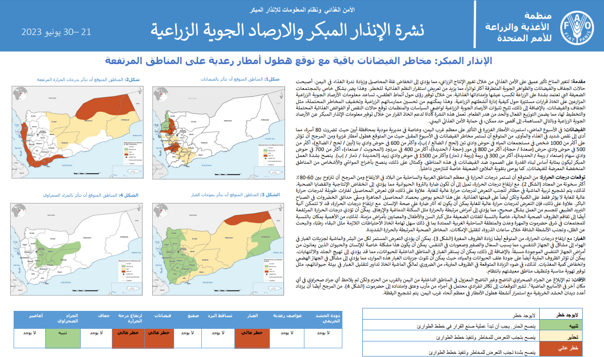Screen dimensions: 604x357
Task: Click the red خطر عالي cell under الغبار
Action: pyautogui.click(x=252, y=333)
